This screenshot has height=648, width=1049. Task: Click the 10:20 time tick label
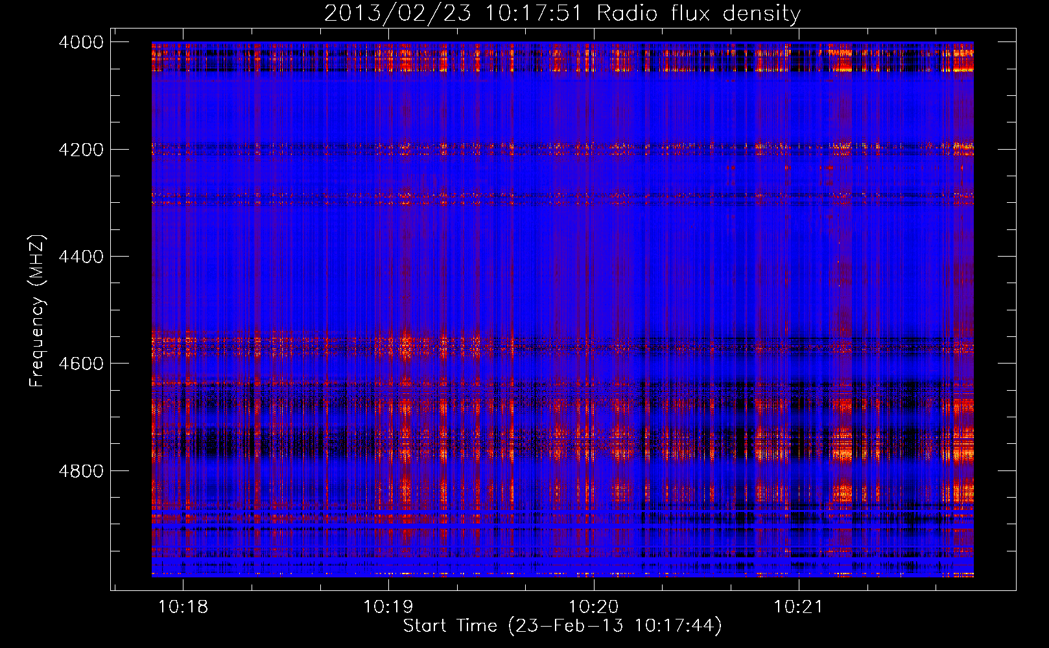[x=594, y=607]
